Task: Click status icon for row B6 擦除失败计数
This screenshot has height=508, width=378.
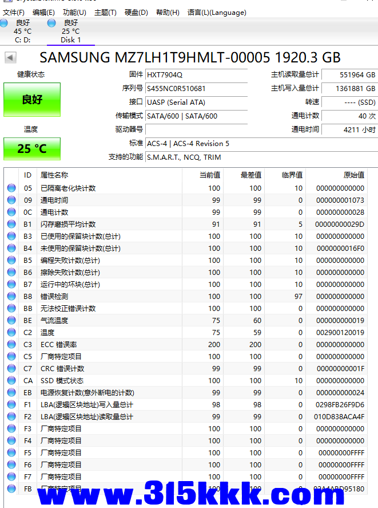Action: click(11, 272)
